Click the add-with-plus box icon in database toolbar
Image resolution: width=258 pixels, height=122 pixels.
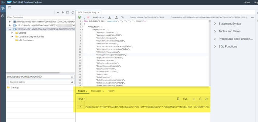(x=68, y=12)
